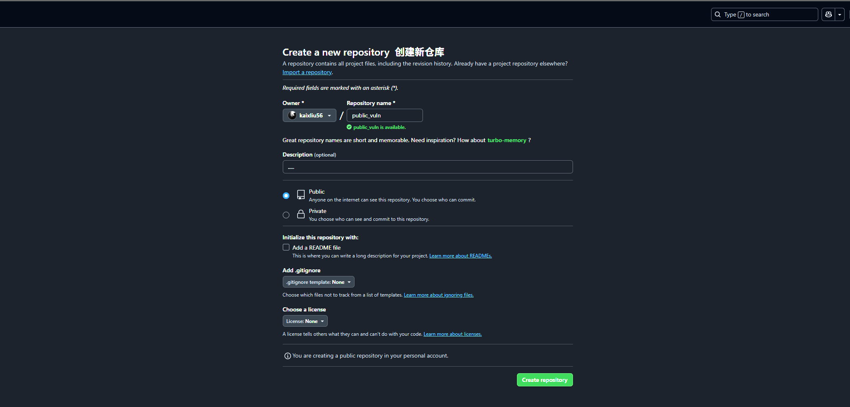850x407 pixels.
Task: Select the Public radio button
Action: point(286,196)
